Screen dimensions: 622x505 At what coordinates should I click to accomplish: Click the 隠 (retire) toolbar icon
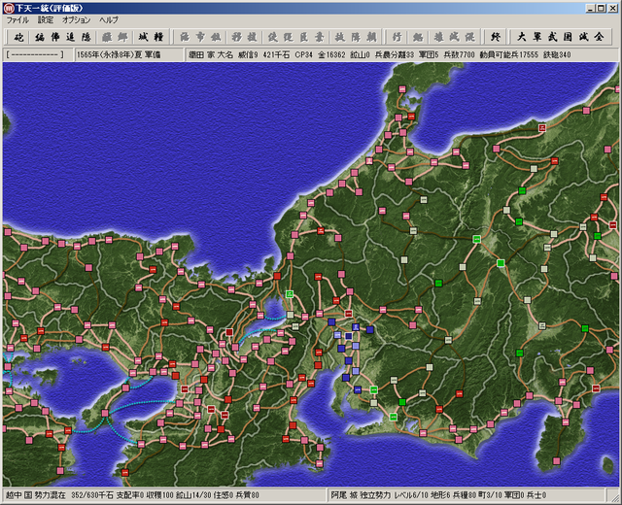[86, 37]
